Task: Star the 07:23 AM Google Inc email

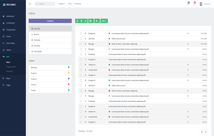Action: click(x=85, y=34)
